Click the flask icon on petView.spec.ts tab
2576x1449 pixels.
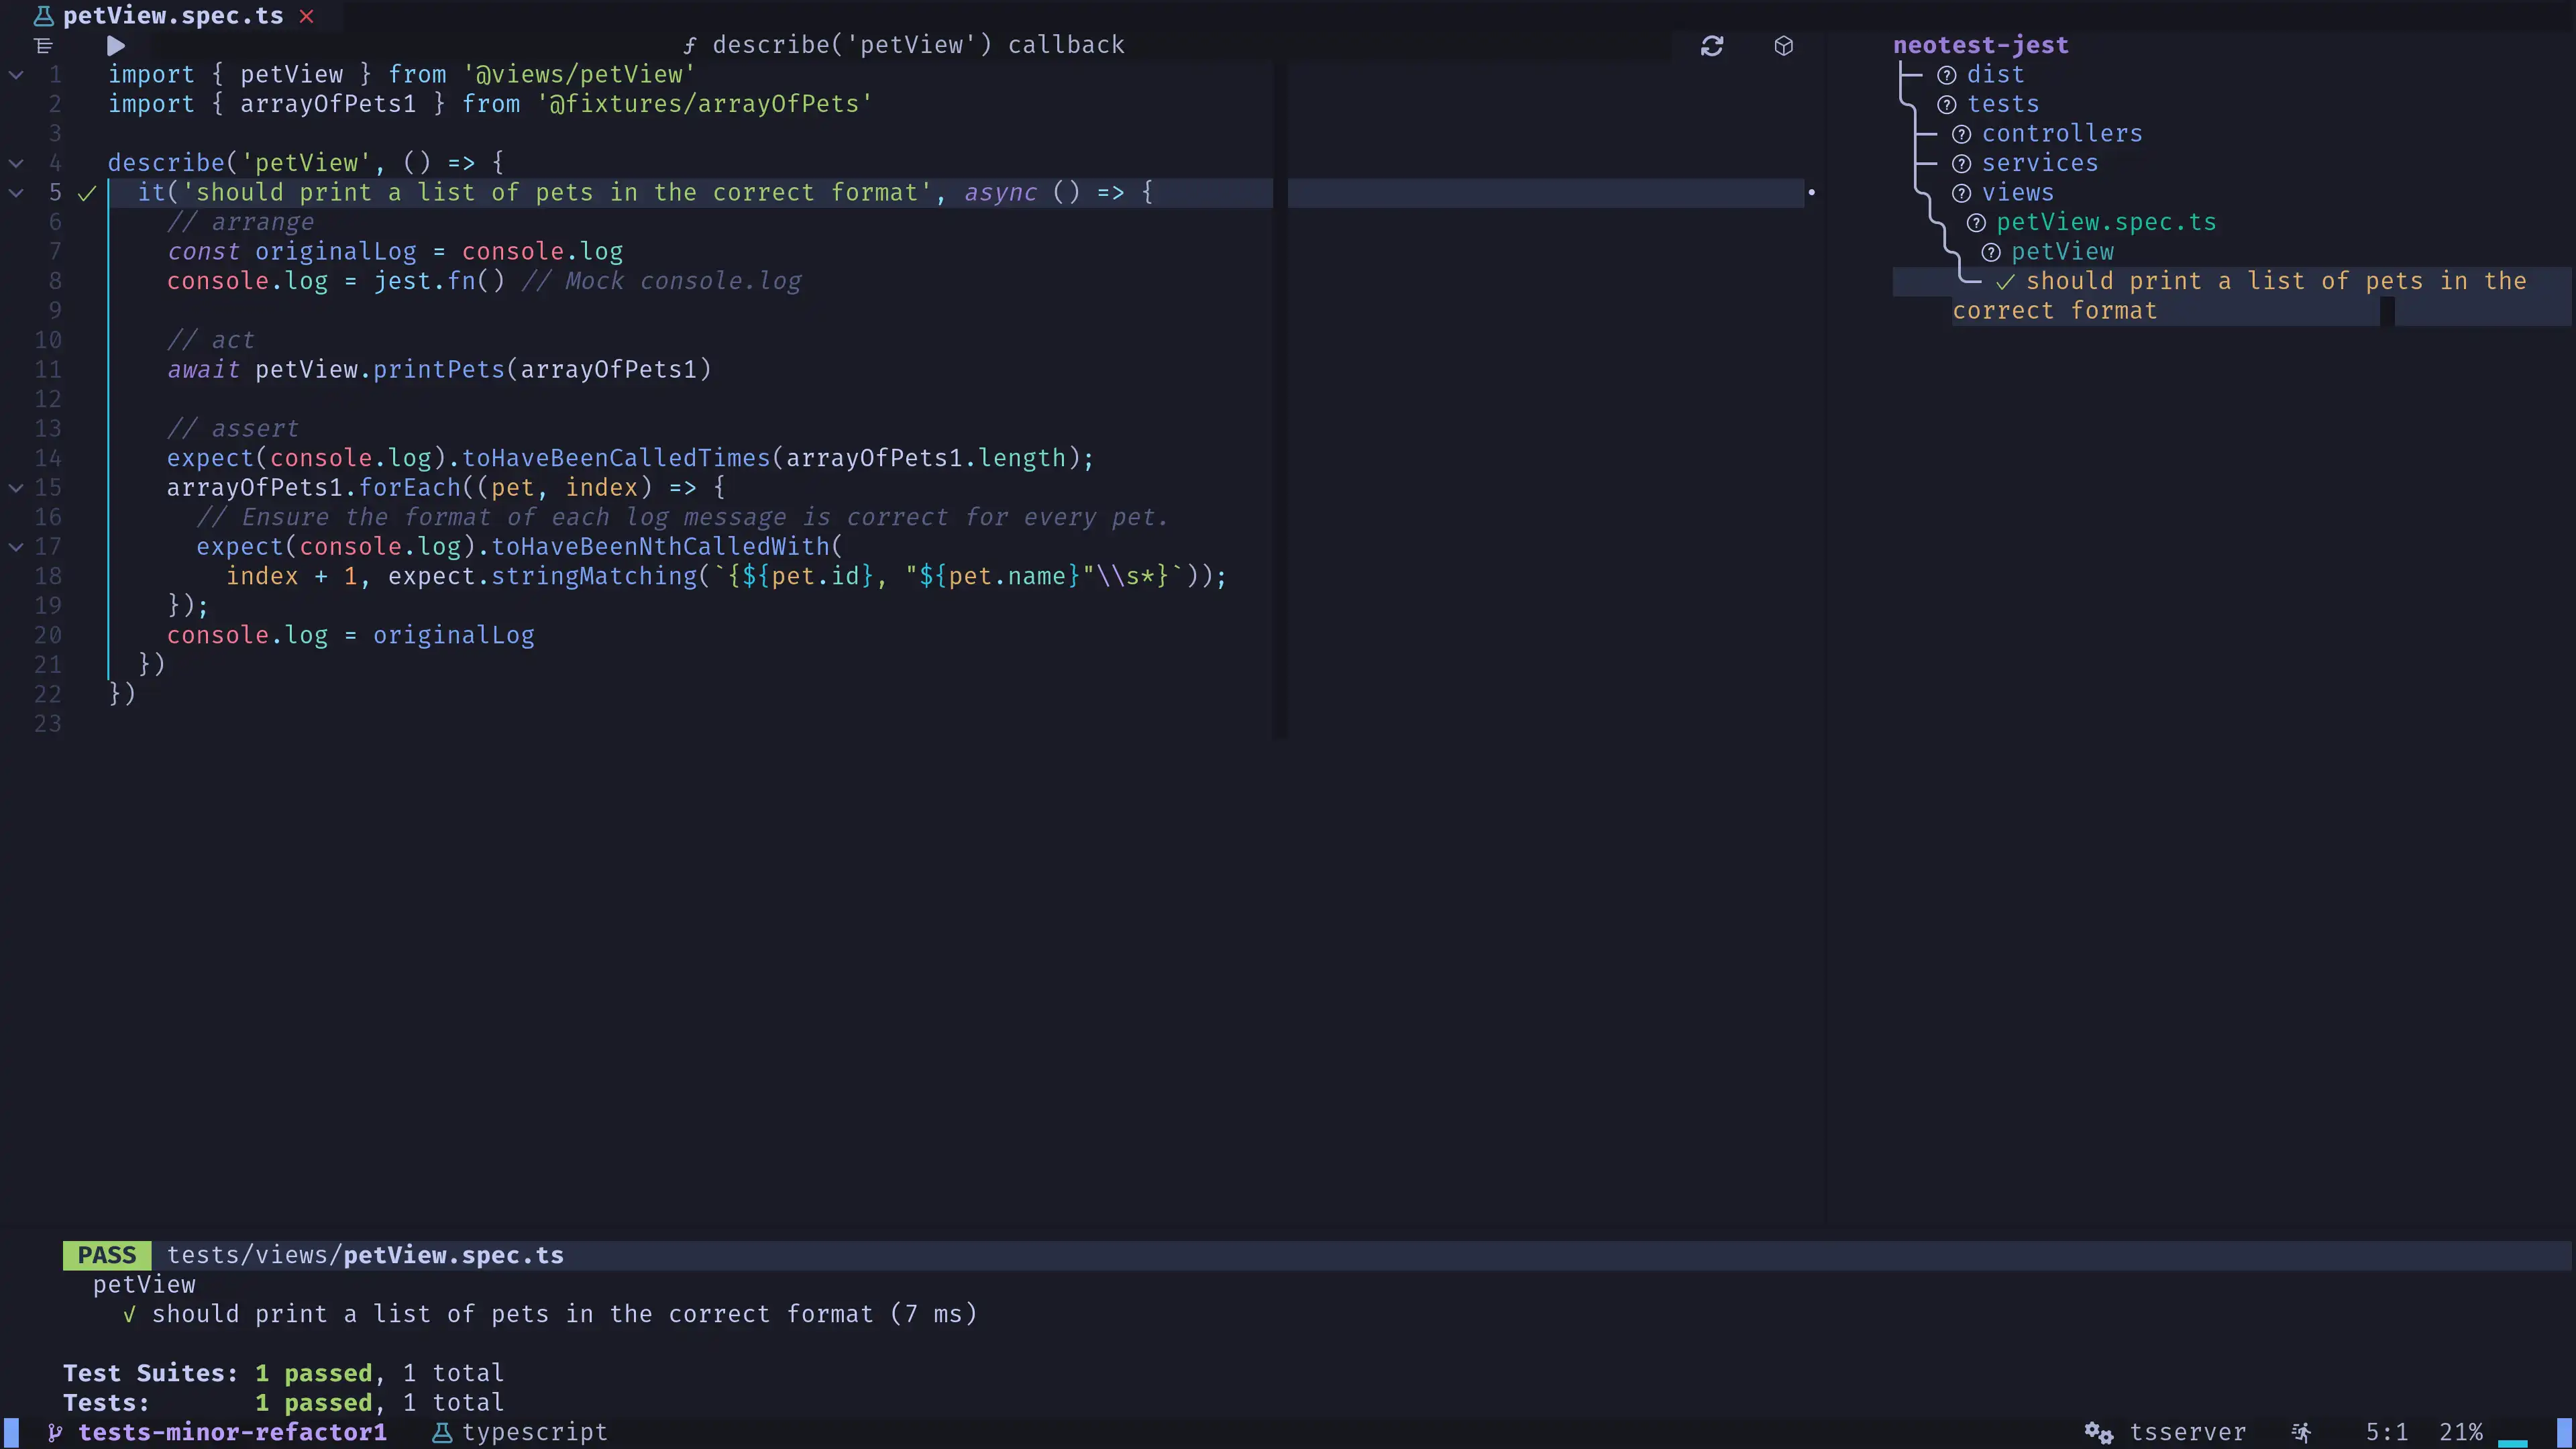pyautogui.click(x=43, y=16)
